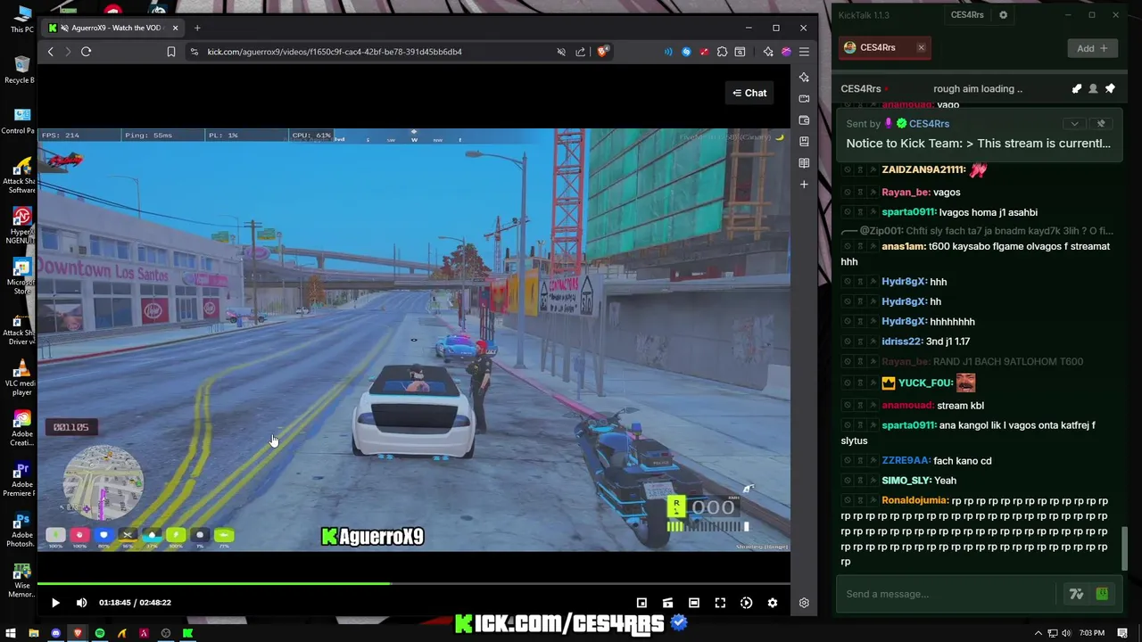1142x642 pixels.
Task: Select the AguerroX9 browser tab
Action: 113,28
